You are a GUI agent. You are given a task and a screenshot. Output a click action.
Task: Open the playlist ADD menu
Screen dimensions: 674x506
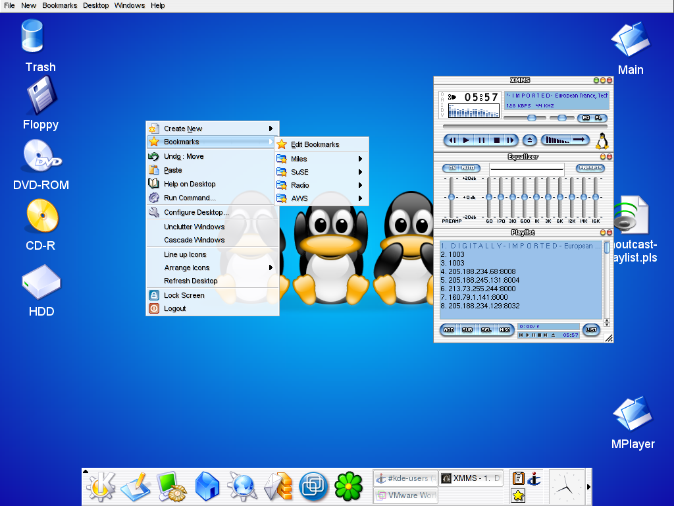449,329
